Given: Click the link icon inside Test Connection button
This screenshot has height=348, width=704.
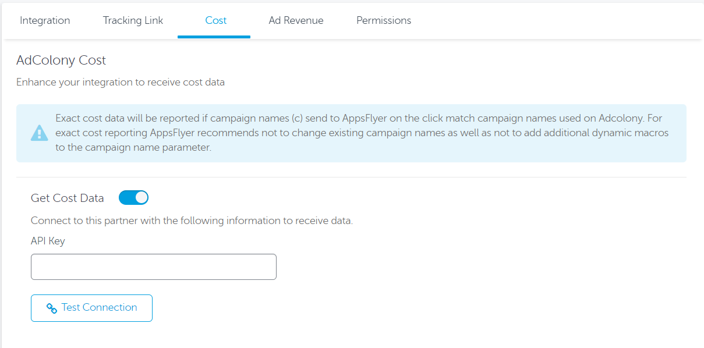Looking at the screenshot, I should tap(51, 308).
